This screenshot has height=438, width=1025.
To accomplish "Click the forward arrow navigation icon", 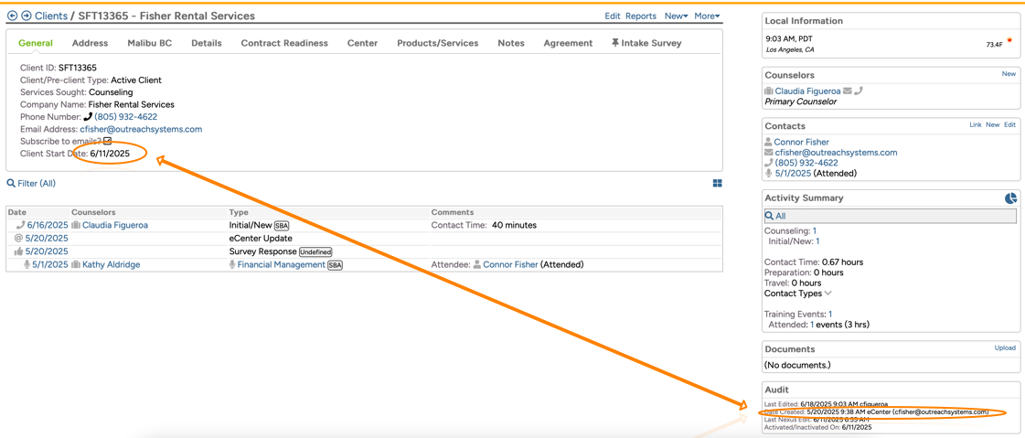I will point(26,16).
